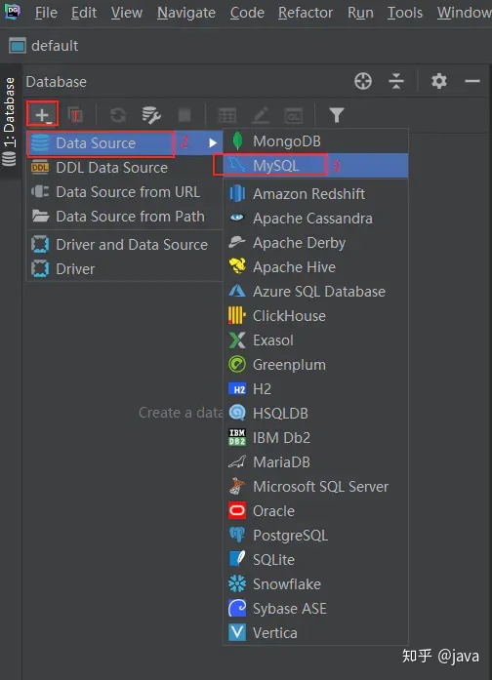Click the Refresh toolbar icon

117,115
